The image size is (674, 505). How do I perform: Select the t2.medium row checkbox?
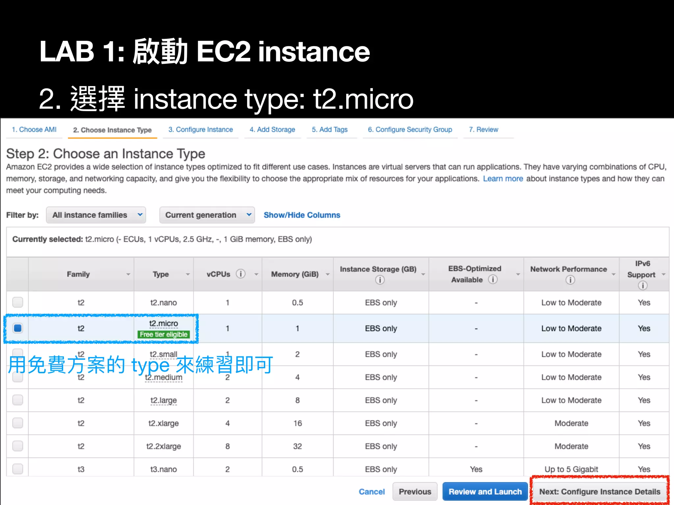[x=18, y=378]
